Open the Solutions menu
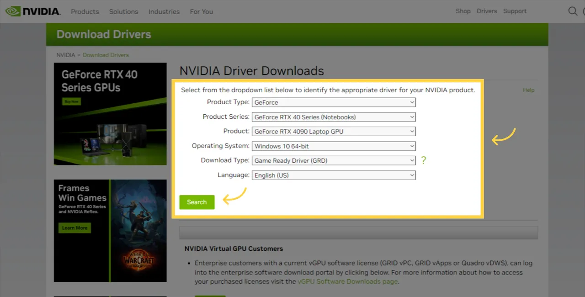Viewport: 585px width, 297px height. pyautogui.click(x=123, y=11)
